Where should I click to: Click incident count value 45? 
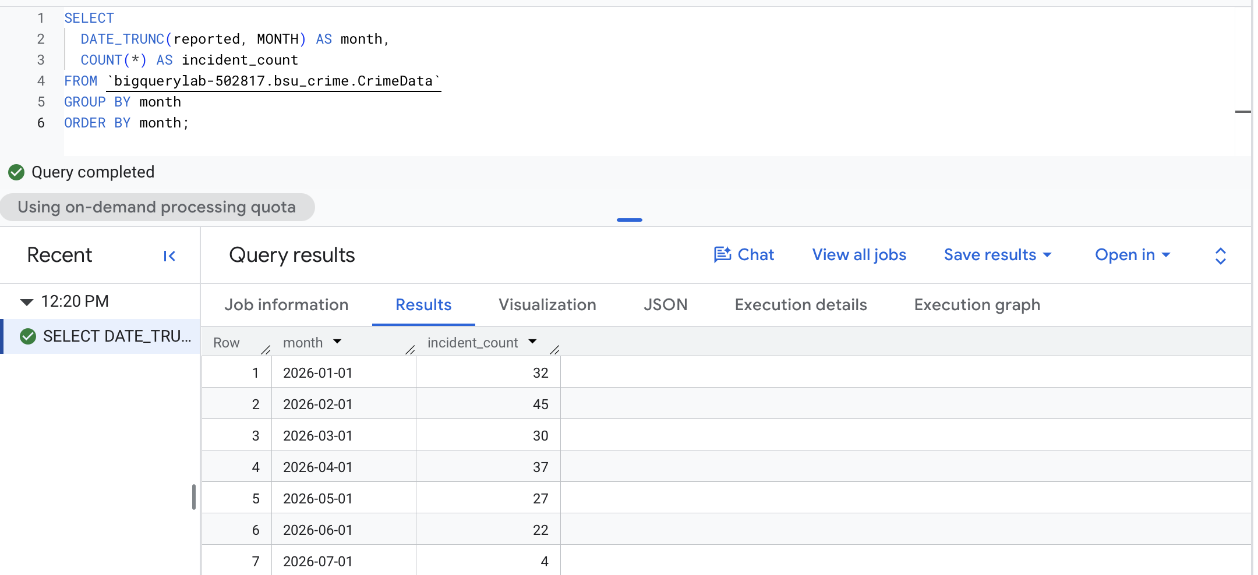[x=540, y=404]
